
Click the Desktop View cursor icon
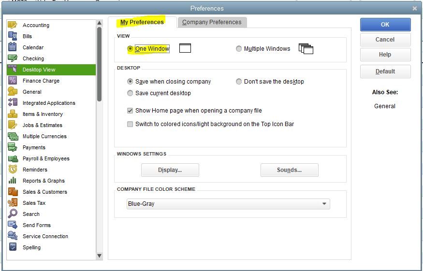13,69
